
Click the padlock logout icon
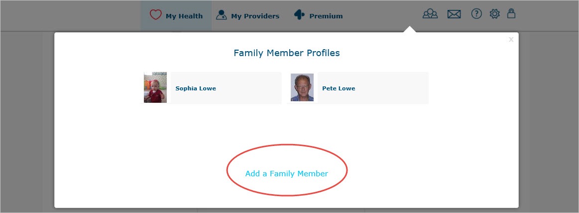(511, 13)
